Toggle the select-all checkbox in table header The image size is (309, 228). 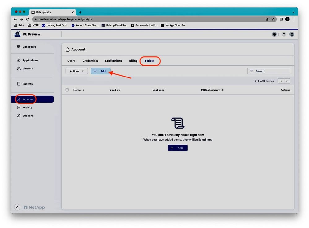(67, 90)
